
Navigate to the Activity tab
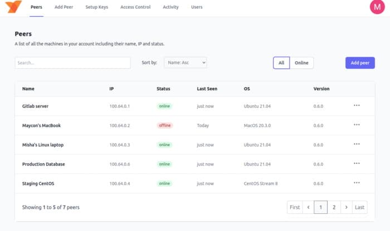tap(170, 7)
